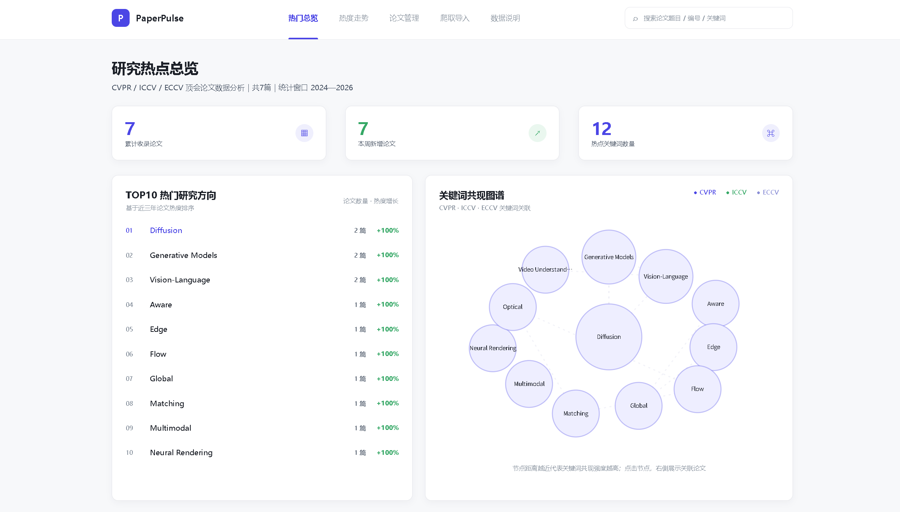Go to the 论文管理 tab
Image resolution: width=900 pixels, height=512 pixels.
pos(404,18)
